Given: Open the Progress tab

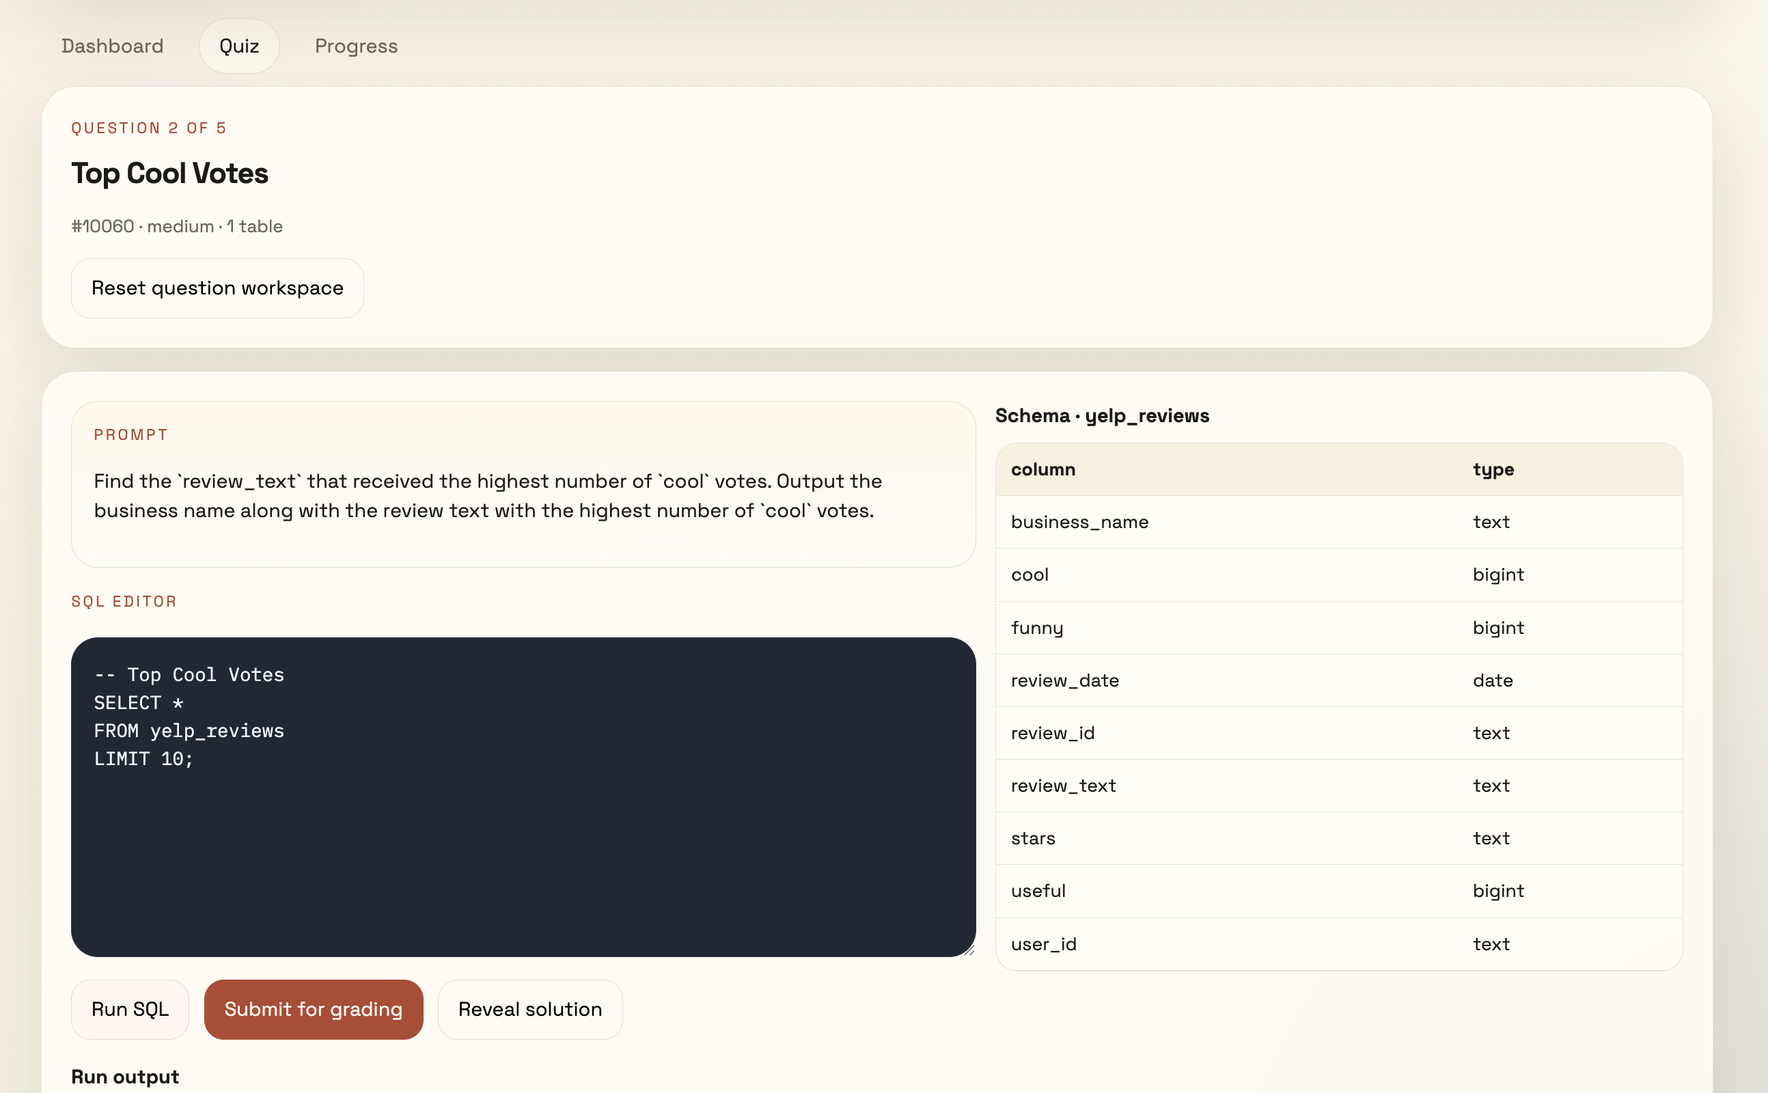Looking at the screenshot, I should pyautogui.click(x=356, y=46).
